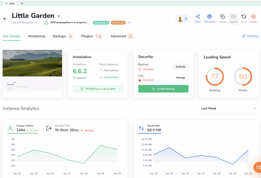The height and width of the screenshot is (178, 261).
Task: Click the Mobile score 50 gauge
Action: [243, 76]
